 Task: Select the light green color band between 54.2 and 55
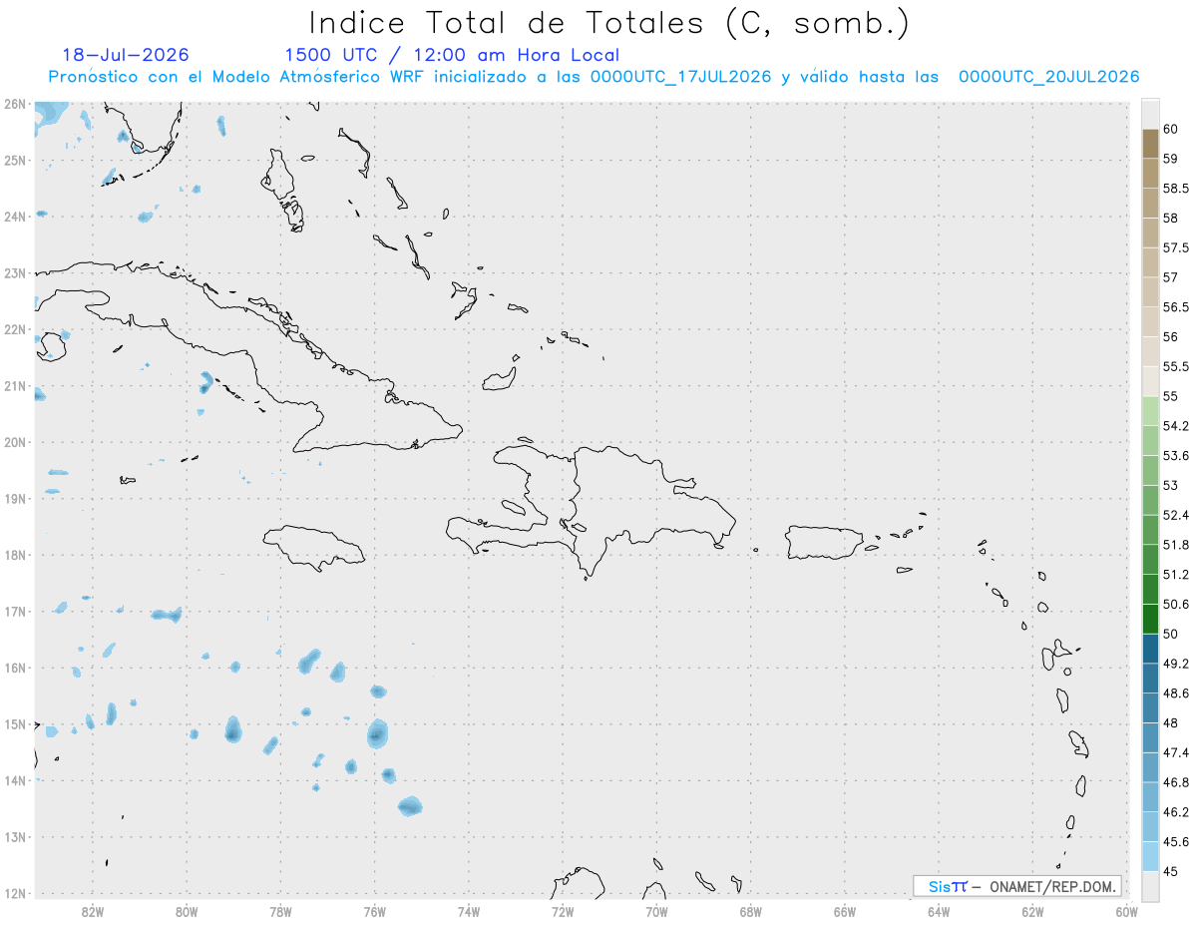point(1150,411)
